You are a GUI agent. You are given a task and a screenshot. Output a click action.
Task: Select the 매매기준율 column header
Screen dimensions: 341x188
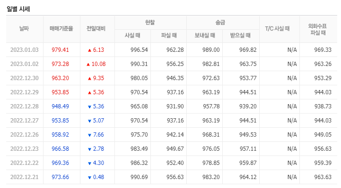pos(61,29)
